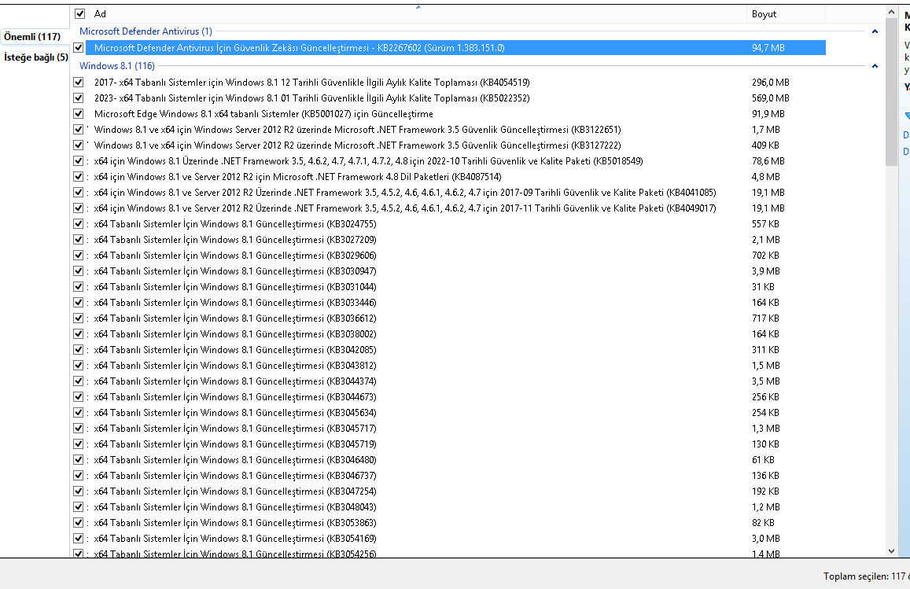
Task: Uncheck the KB3054169 update checkbox
Action: coord(79,538)
